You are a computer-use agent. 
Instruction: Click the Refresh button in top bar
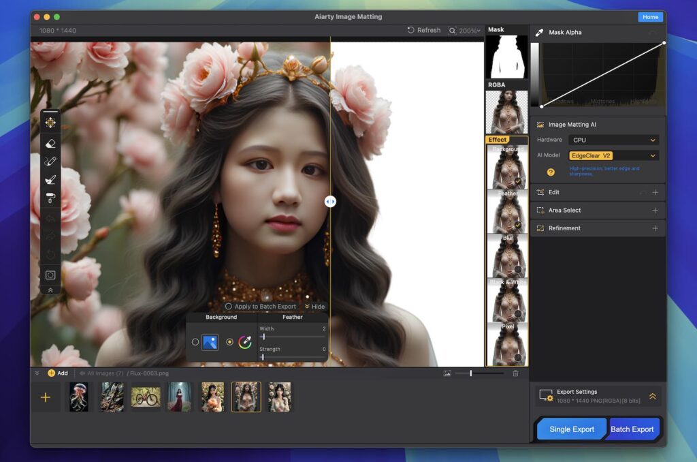point(424,30)
